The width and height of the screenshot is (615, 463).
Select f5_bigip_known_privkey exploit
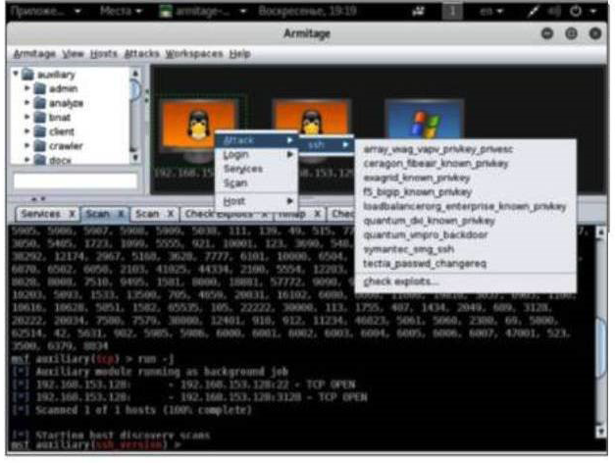[x=465, y=192]
